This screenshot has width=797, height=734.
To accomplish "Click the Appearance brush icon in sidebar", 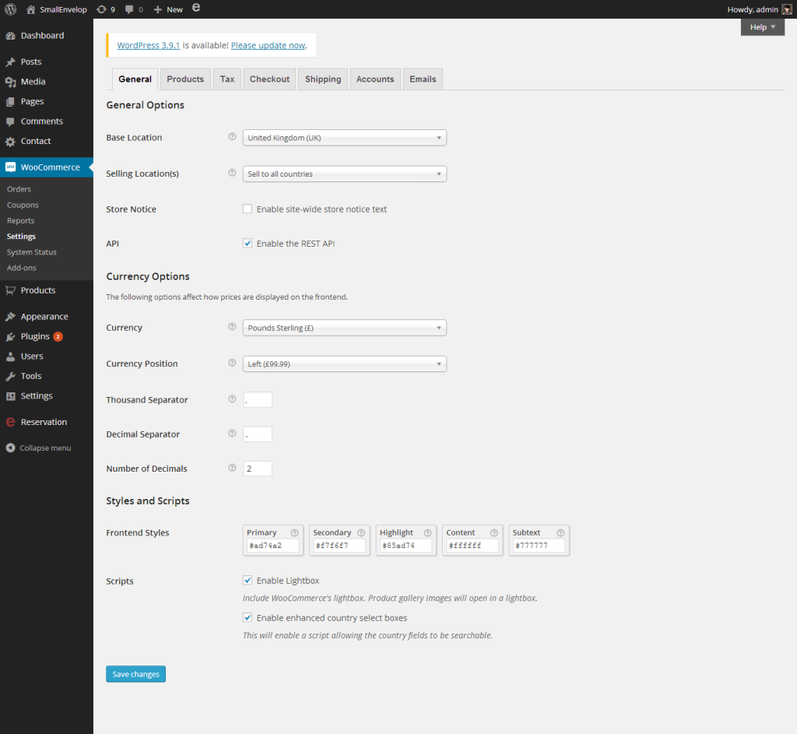I will (10, 317).
